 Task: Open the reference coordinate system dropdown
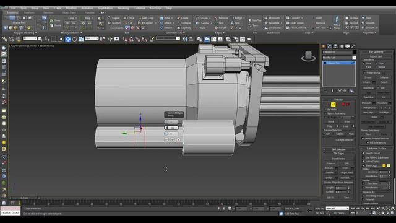click(x=92, y=38)
